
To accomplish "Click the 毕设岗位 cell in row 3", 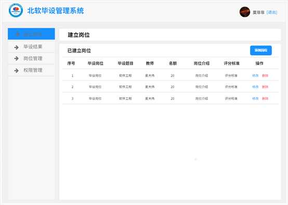I will coord(95,98).
